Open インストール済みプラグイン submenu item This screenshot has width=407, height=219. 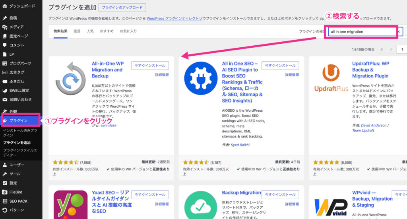(x=20, y=133)
